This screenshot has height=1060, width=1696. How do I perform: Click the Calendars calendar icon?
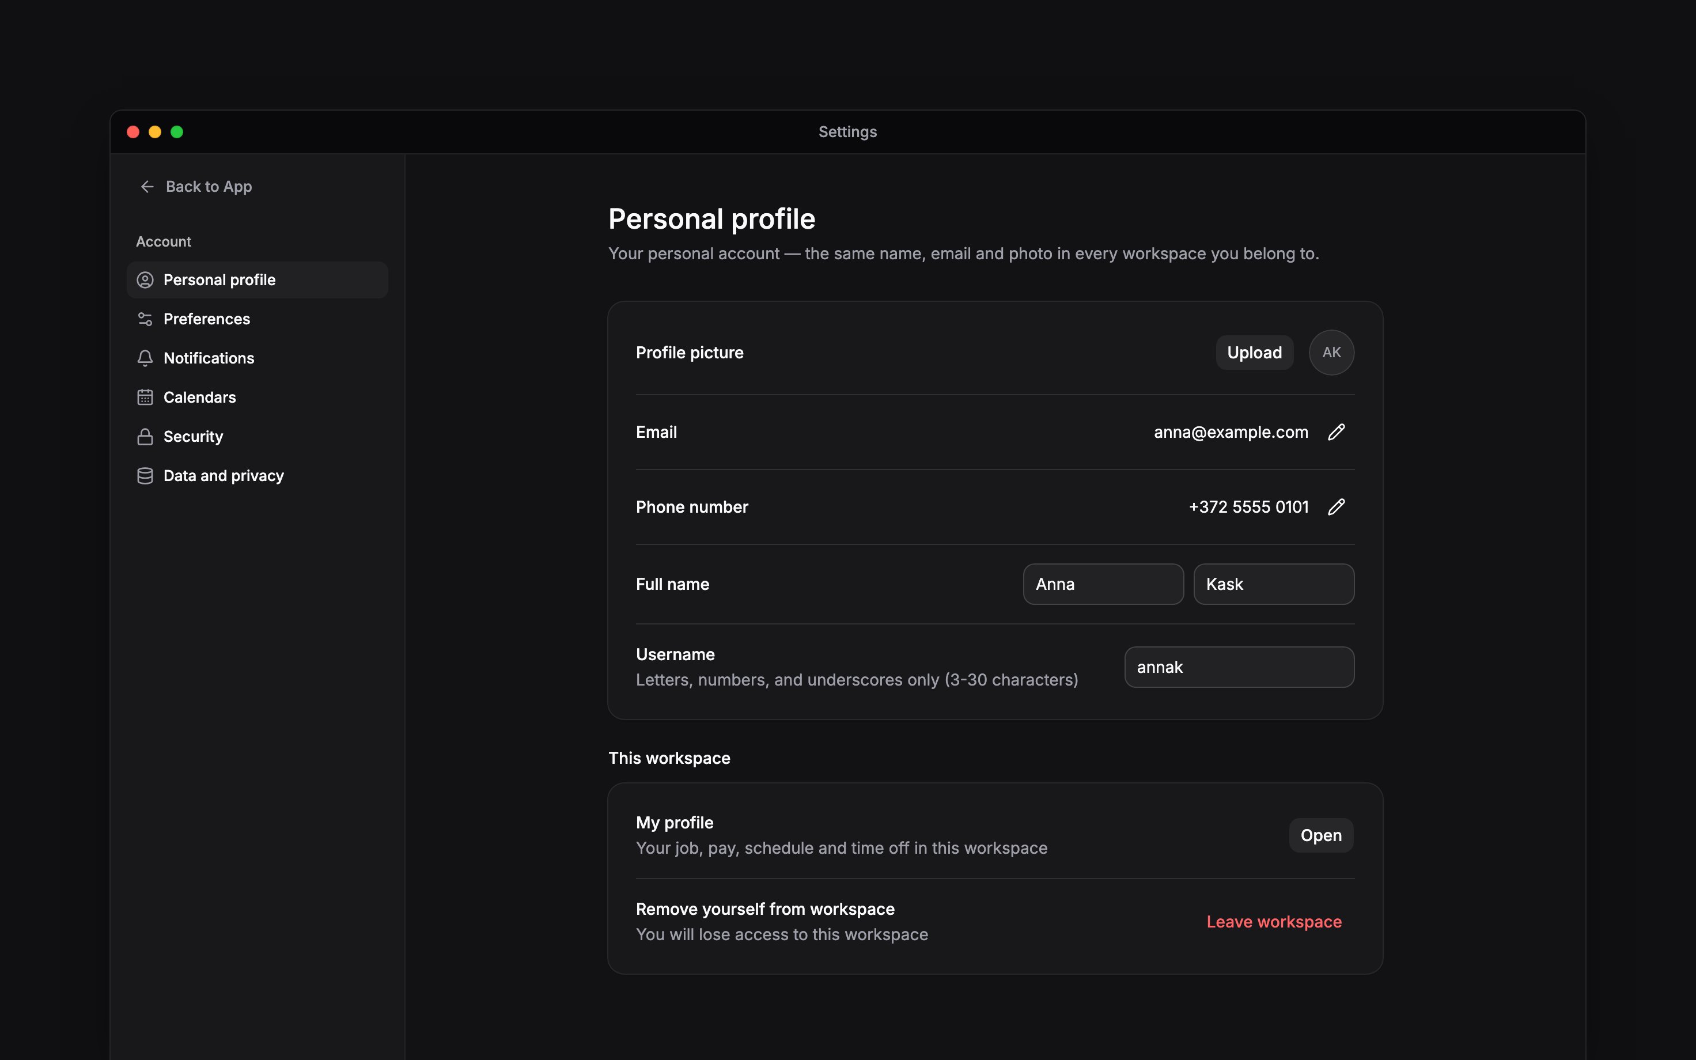[145, 397]
